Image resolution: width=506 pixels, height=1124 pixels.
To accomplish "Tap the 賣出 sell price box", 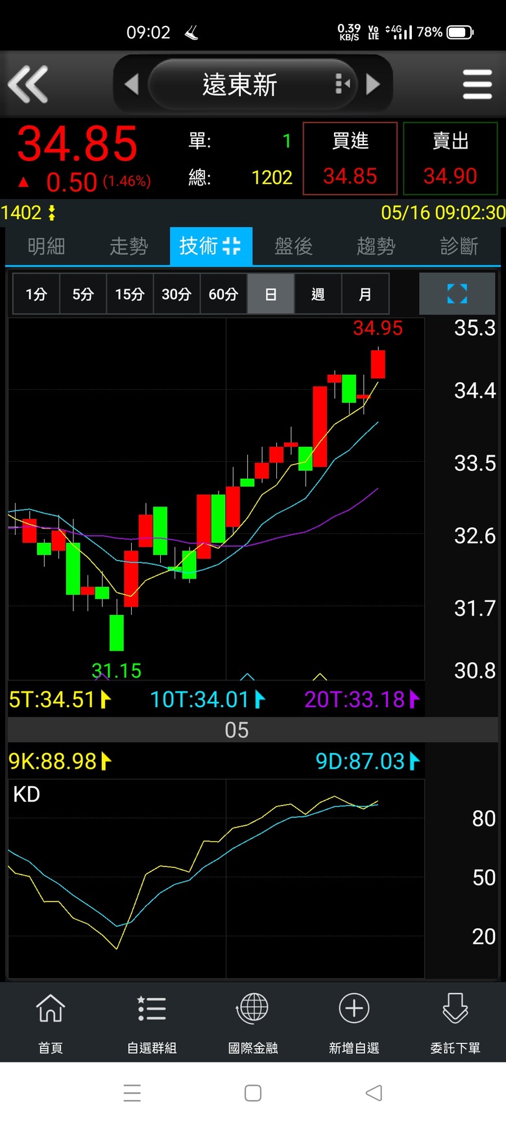I will click(x=450, y=158).
